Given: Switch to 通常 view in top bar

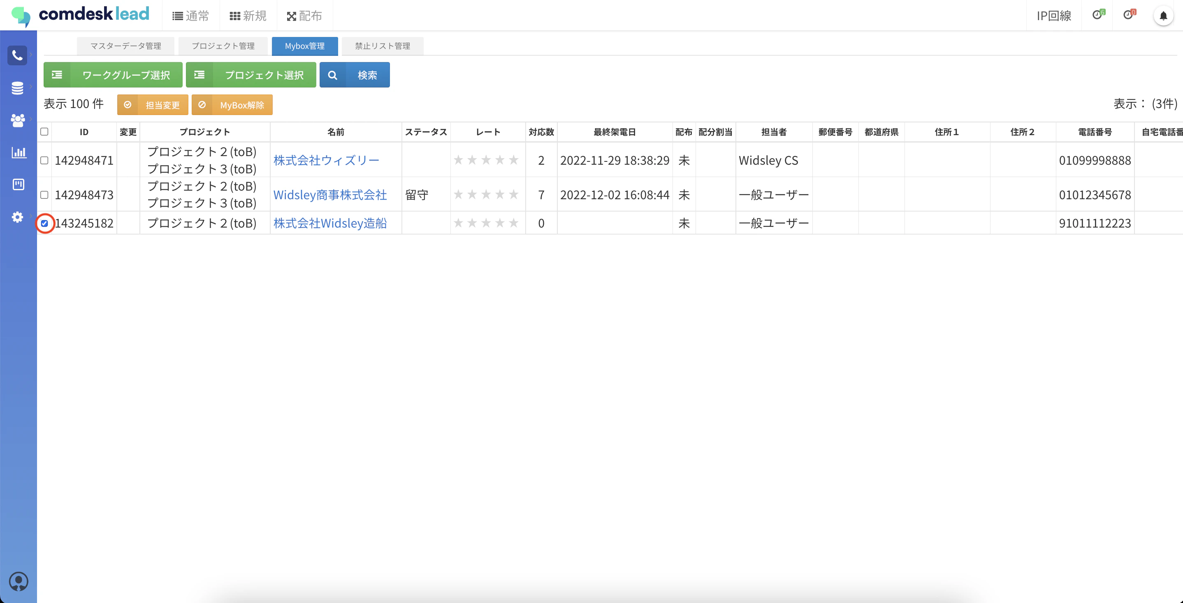Looking at the screenshot, I should pos(190,16).
